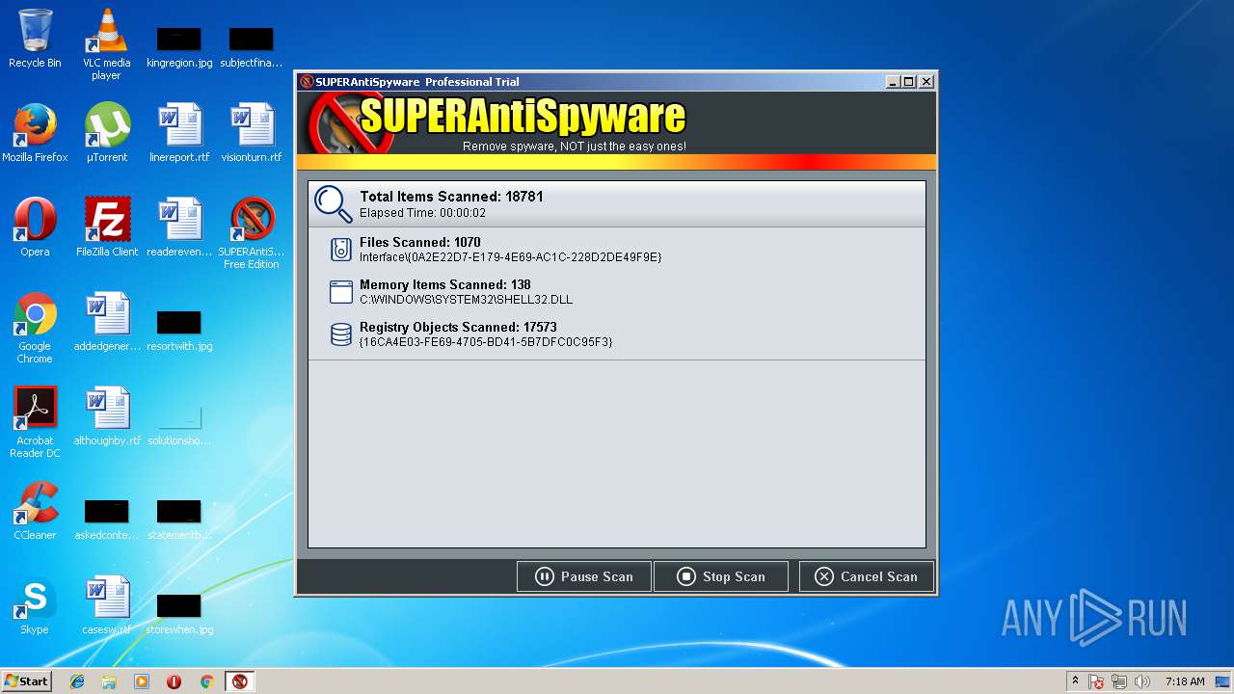This screenshot has width=1234, height=694.
Task: Open the media player taskbar icon
Action: coord(142,681)
